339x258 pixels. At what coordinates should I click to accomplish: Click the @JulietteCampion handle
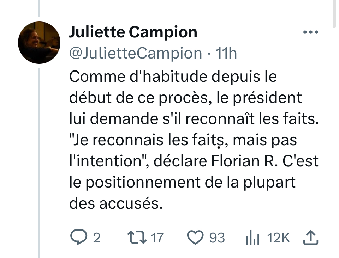[x=136, y=53]
